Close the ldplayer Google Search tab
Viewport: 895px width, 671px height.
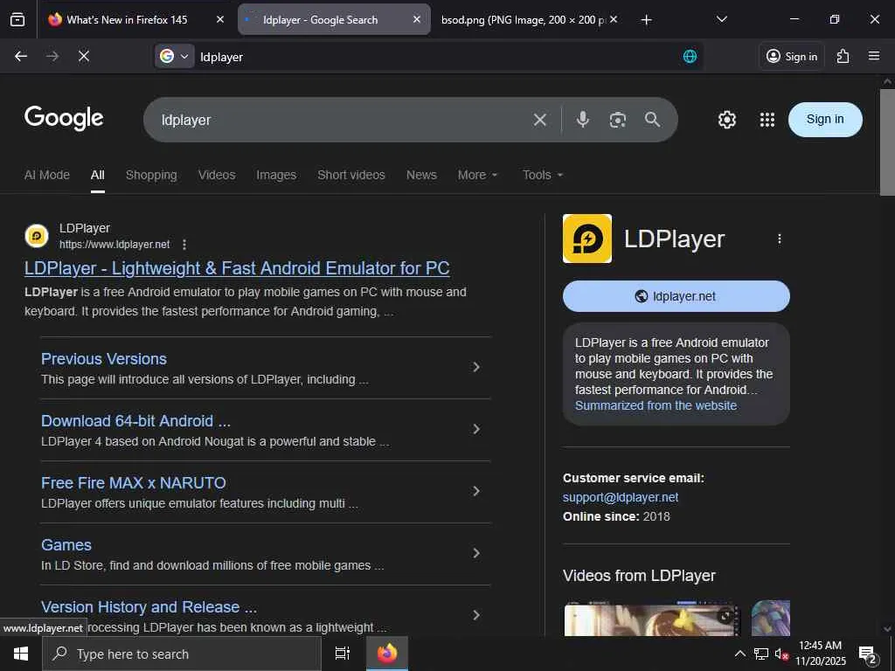[x=417, y=19]
